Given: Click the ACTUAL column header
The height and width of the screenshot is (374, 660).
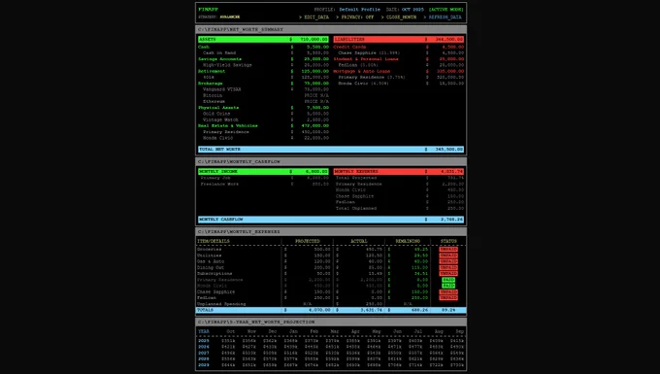Looking at the screenshot, I should (x=359, y=241).
